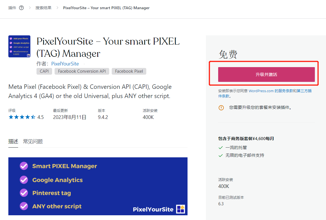Click green checkmark beside 一流的托管
This screenshot has height=220, width=326.
coord(221,148)
